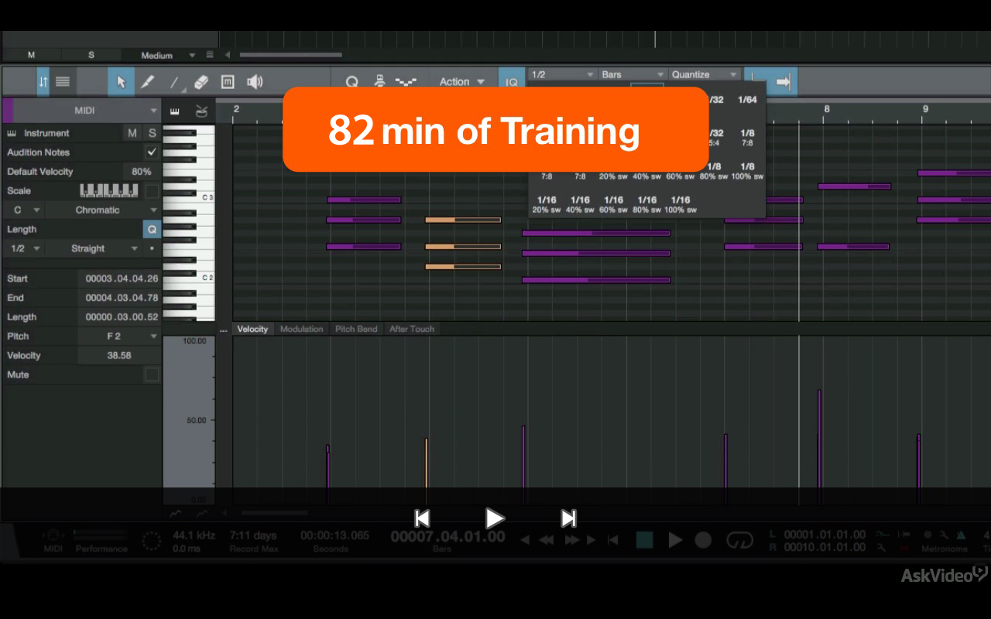
Task: Select the Arrow tool
Action: coord(121,81)
